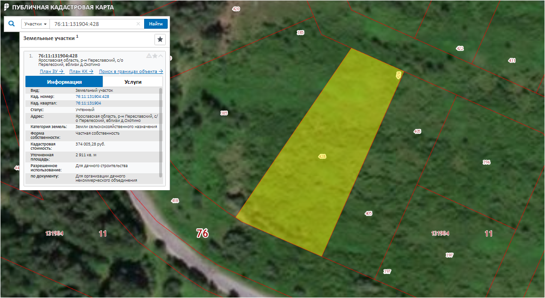
Task: Open the Поиск в границах объекта link
Action: coord(131,72)
